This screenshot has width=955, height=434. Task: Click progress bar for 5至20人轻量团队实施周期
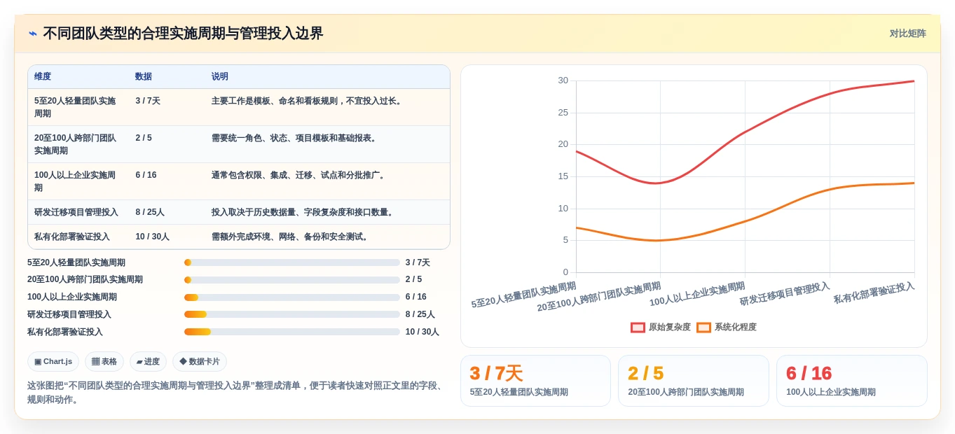(x=292, y=262)
